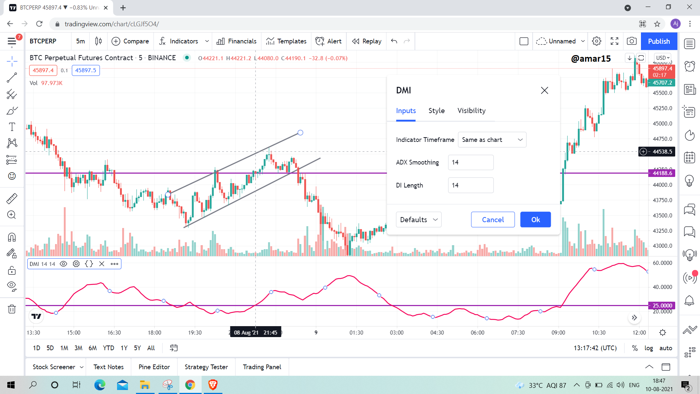Screen dimensions: 700x394
Task: Open the candle chart style selector
Action: pos(98,41)
